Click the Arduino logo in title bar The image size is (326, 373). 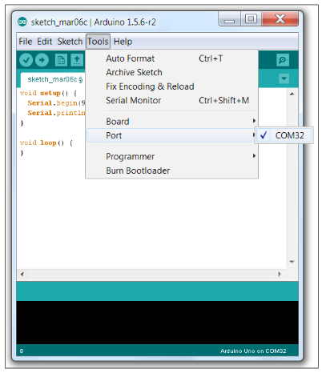pyautogui.click(x=22, y=22)
